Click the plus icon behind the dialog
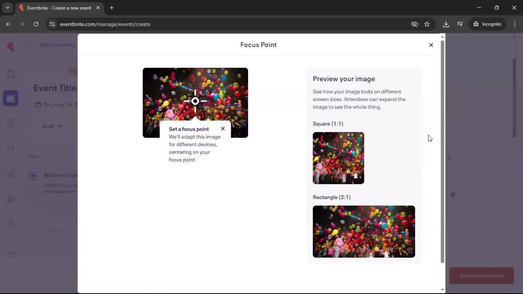 pos(453,195)
